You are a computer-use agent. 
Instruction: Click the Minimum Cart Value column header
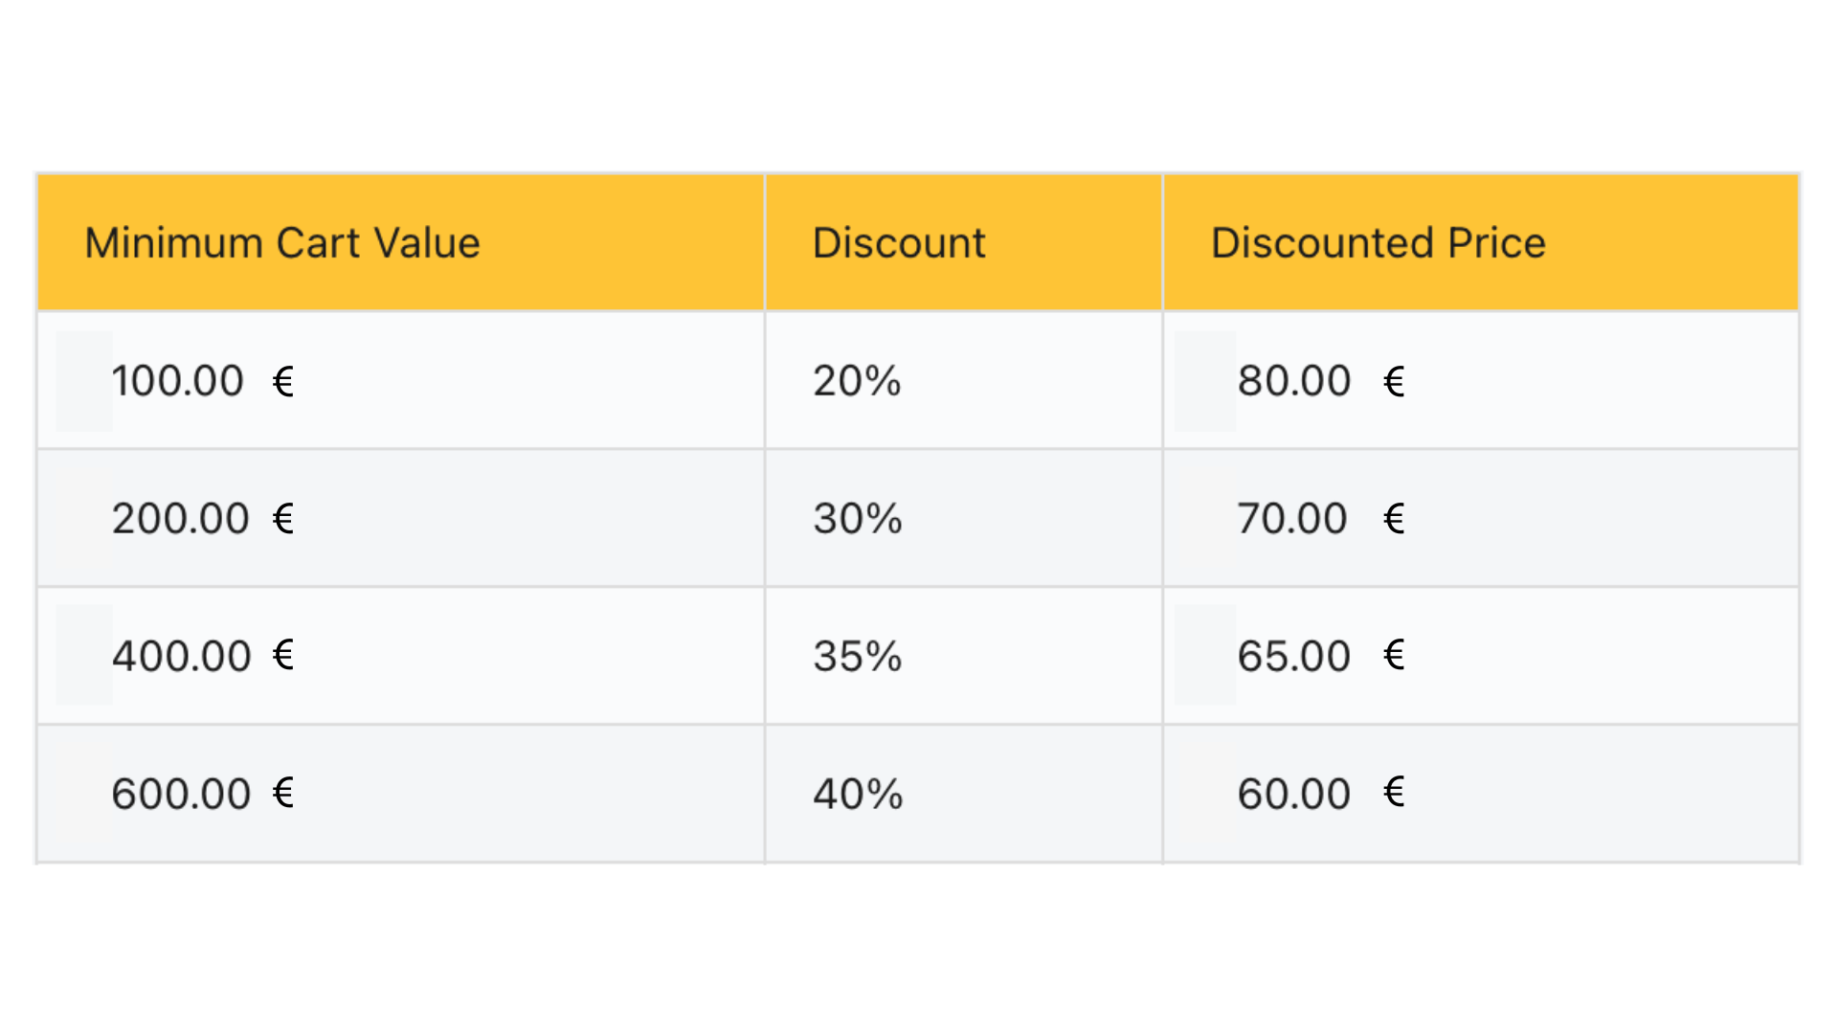pyautogui.click(x=400, y=242)
